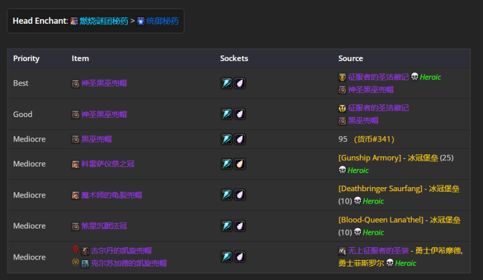Open 科雷萨仪祭之冠 item link
This screenshot has width=483, height=280.
(x=108, y=164)
